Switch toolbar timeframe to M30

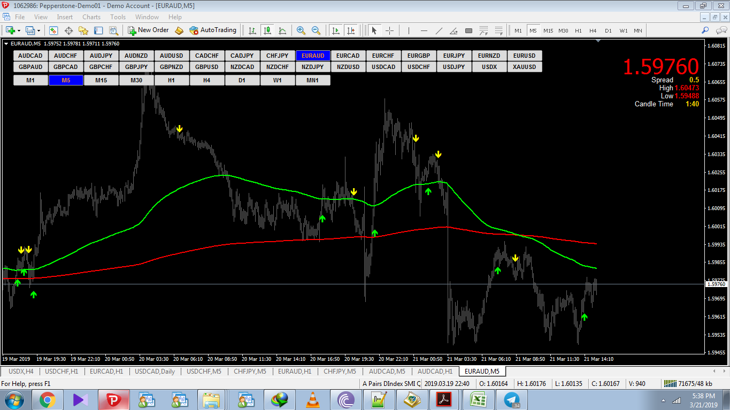pyautogui.click(x=563, y=30)
